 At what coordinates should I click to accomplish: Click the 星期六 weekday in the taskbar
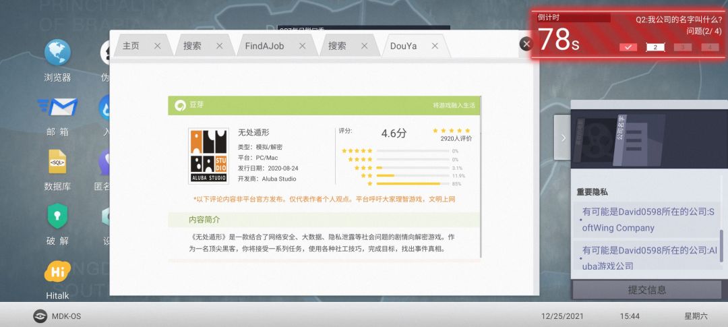pos(696,316)
